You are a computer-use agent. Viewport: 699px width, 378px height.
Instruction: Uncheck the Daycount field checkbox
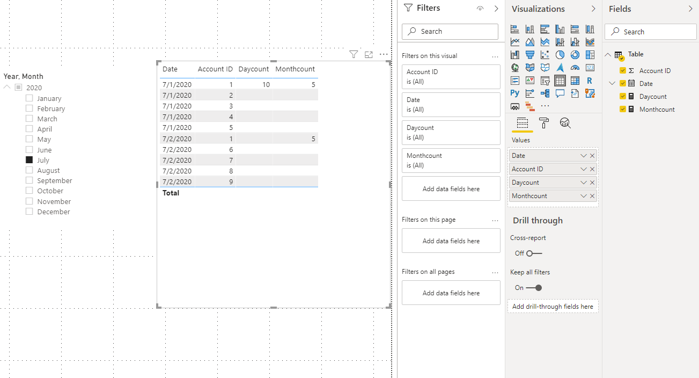click(x=623, y=96)
